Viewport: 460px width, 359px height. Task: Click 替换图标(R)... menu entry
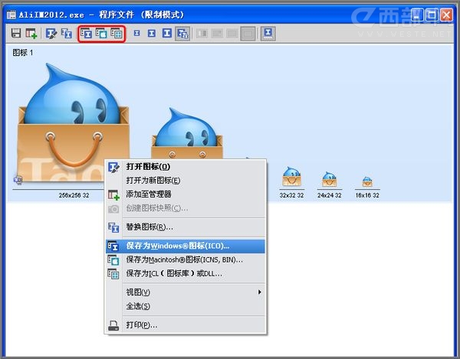tap(149, 227)
